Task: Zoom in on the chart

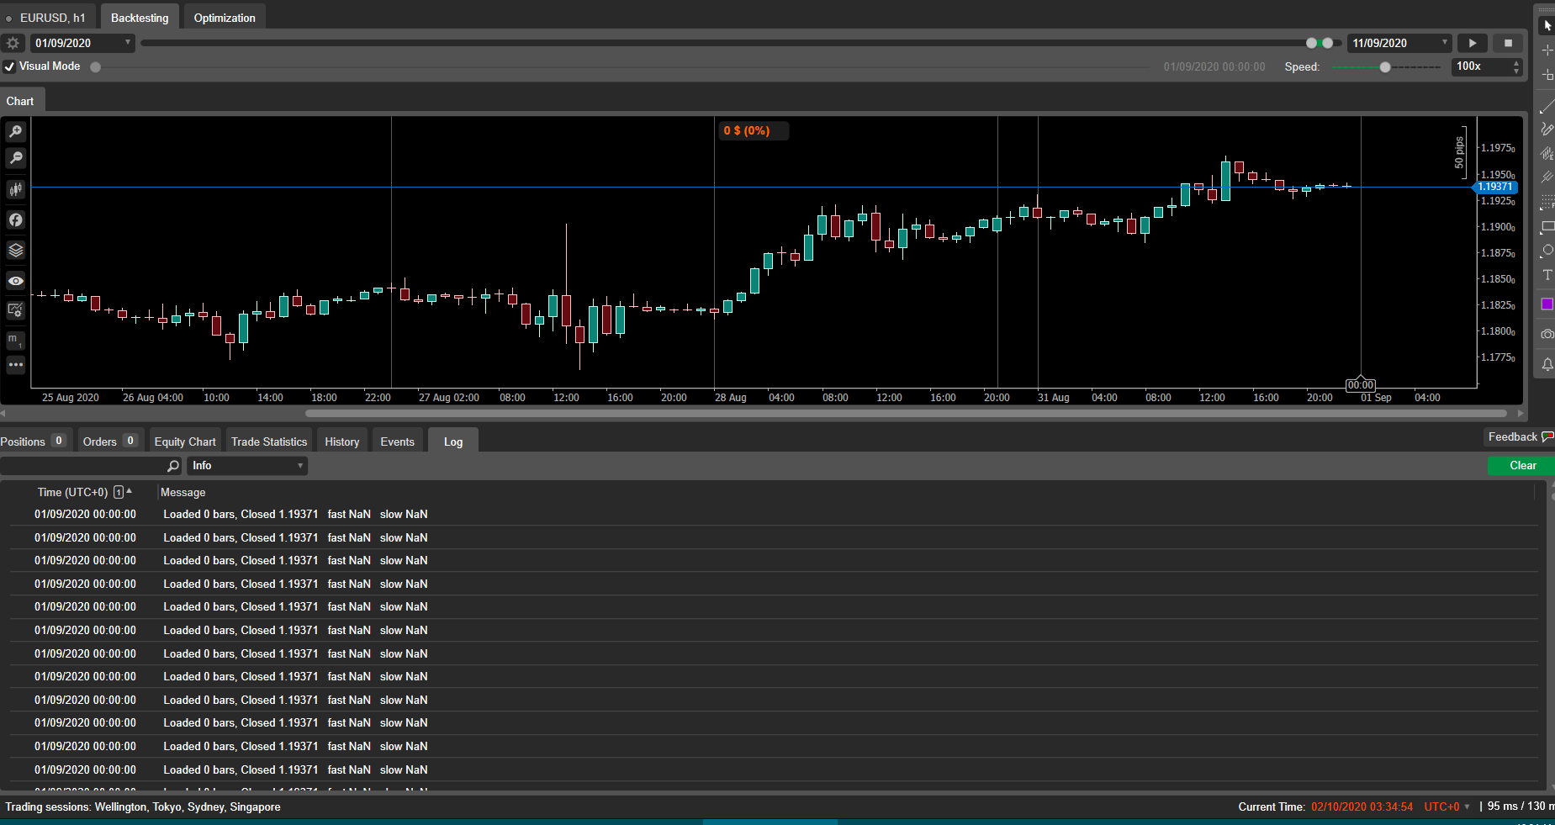Action: tap(15, 132)
